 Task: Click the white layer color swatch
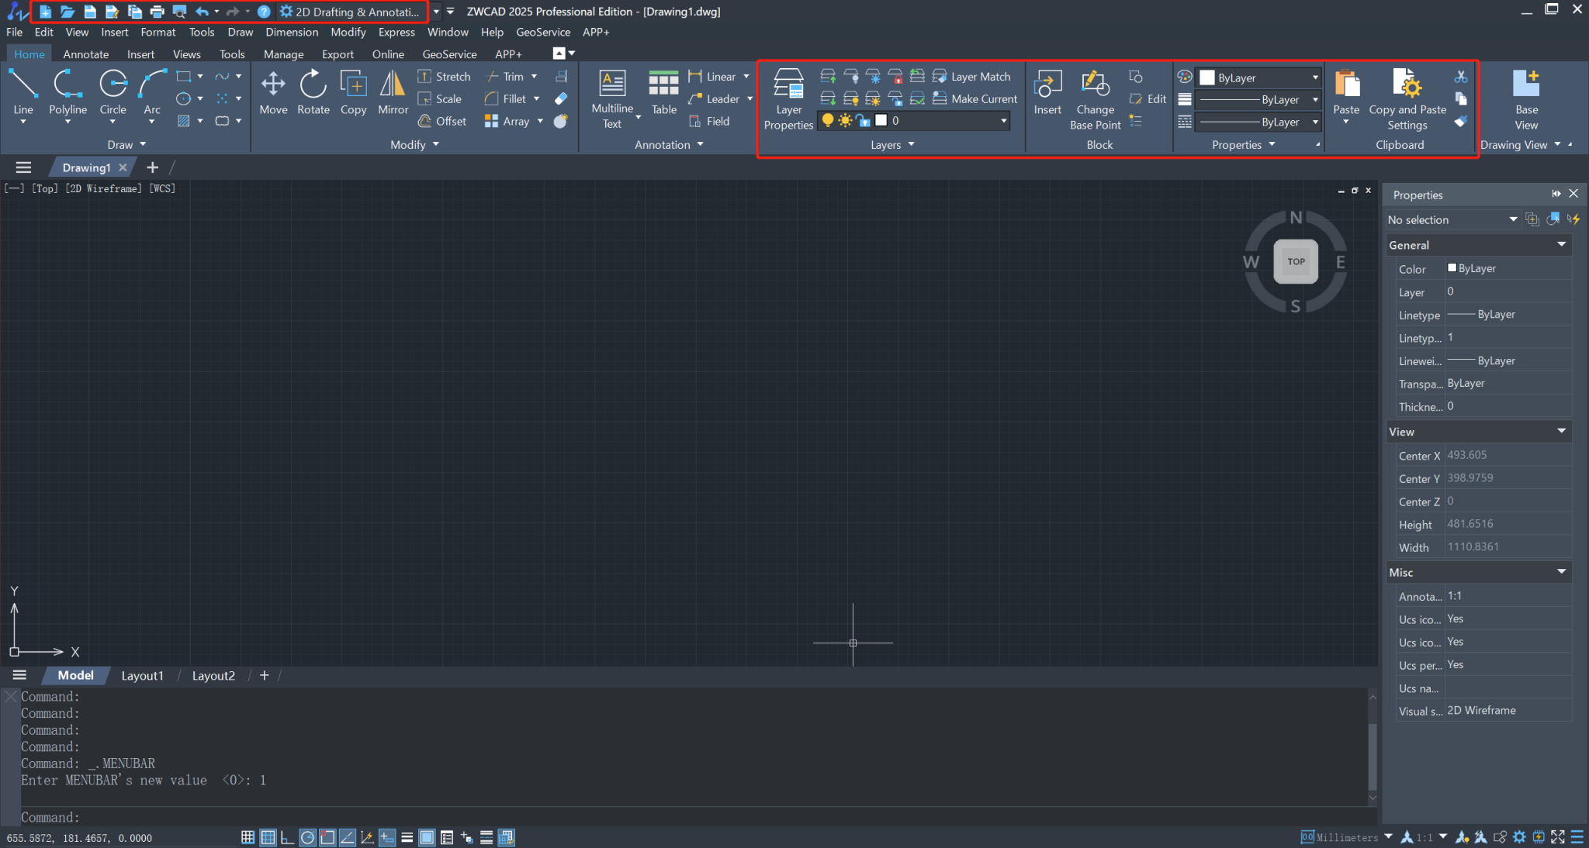pos(881,120)
